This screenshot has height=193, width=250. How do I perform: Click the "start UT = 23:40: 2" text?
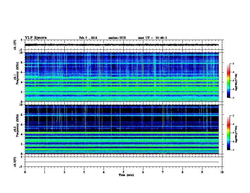(152, 38)
